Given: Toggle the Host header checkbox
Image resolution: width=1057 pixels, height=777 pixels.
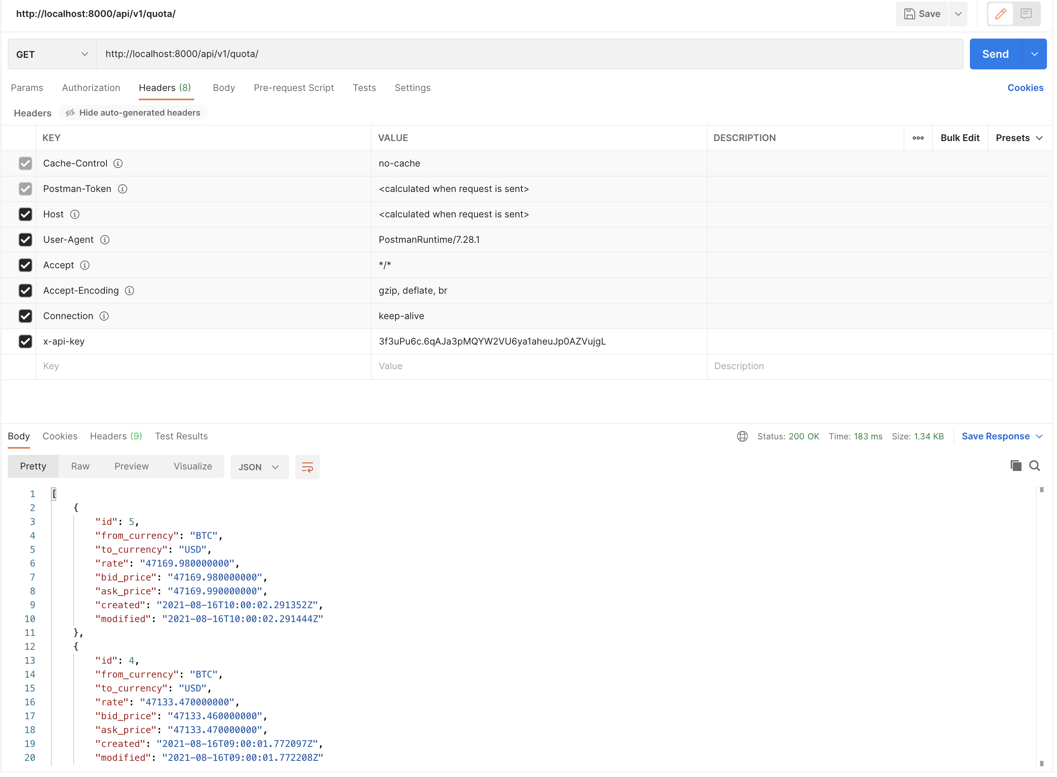Looking at the screenshot, I should click(25, 214).
